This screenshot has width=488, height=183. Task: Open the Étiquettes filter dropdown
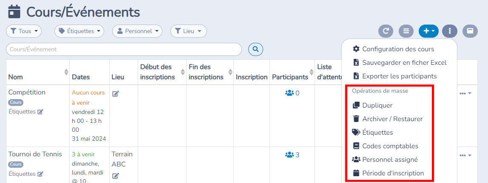click(x=79, y=31)
